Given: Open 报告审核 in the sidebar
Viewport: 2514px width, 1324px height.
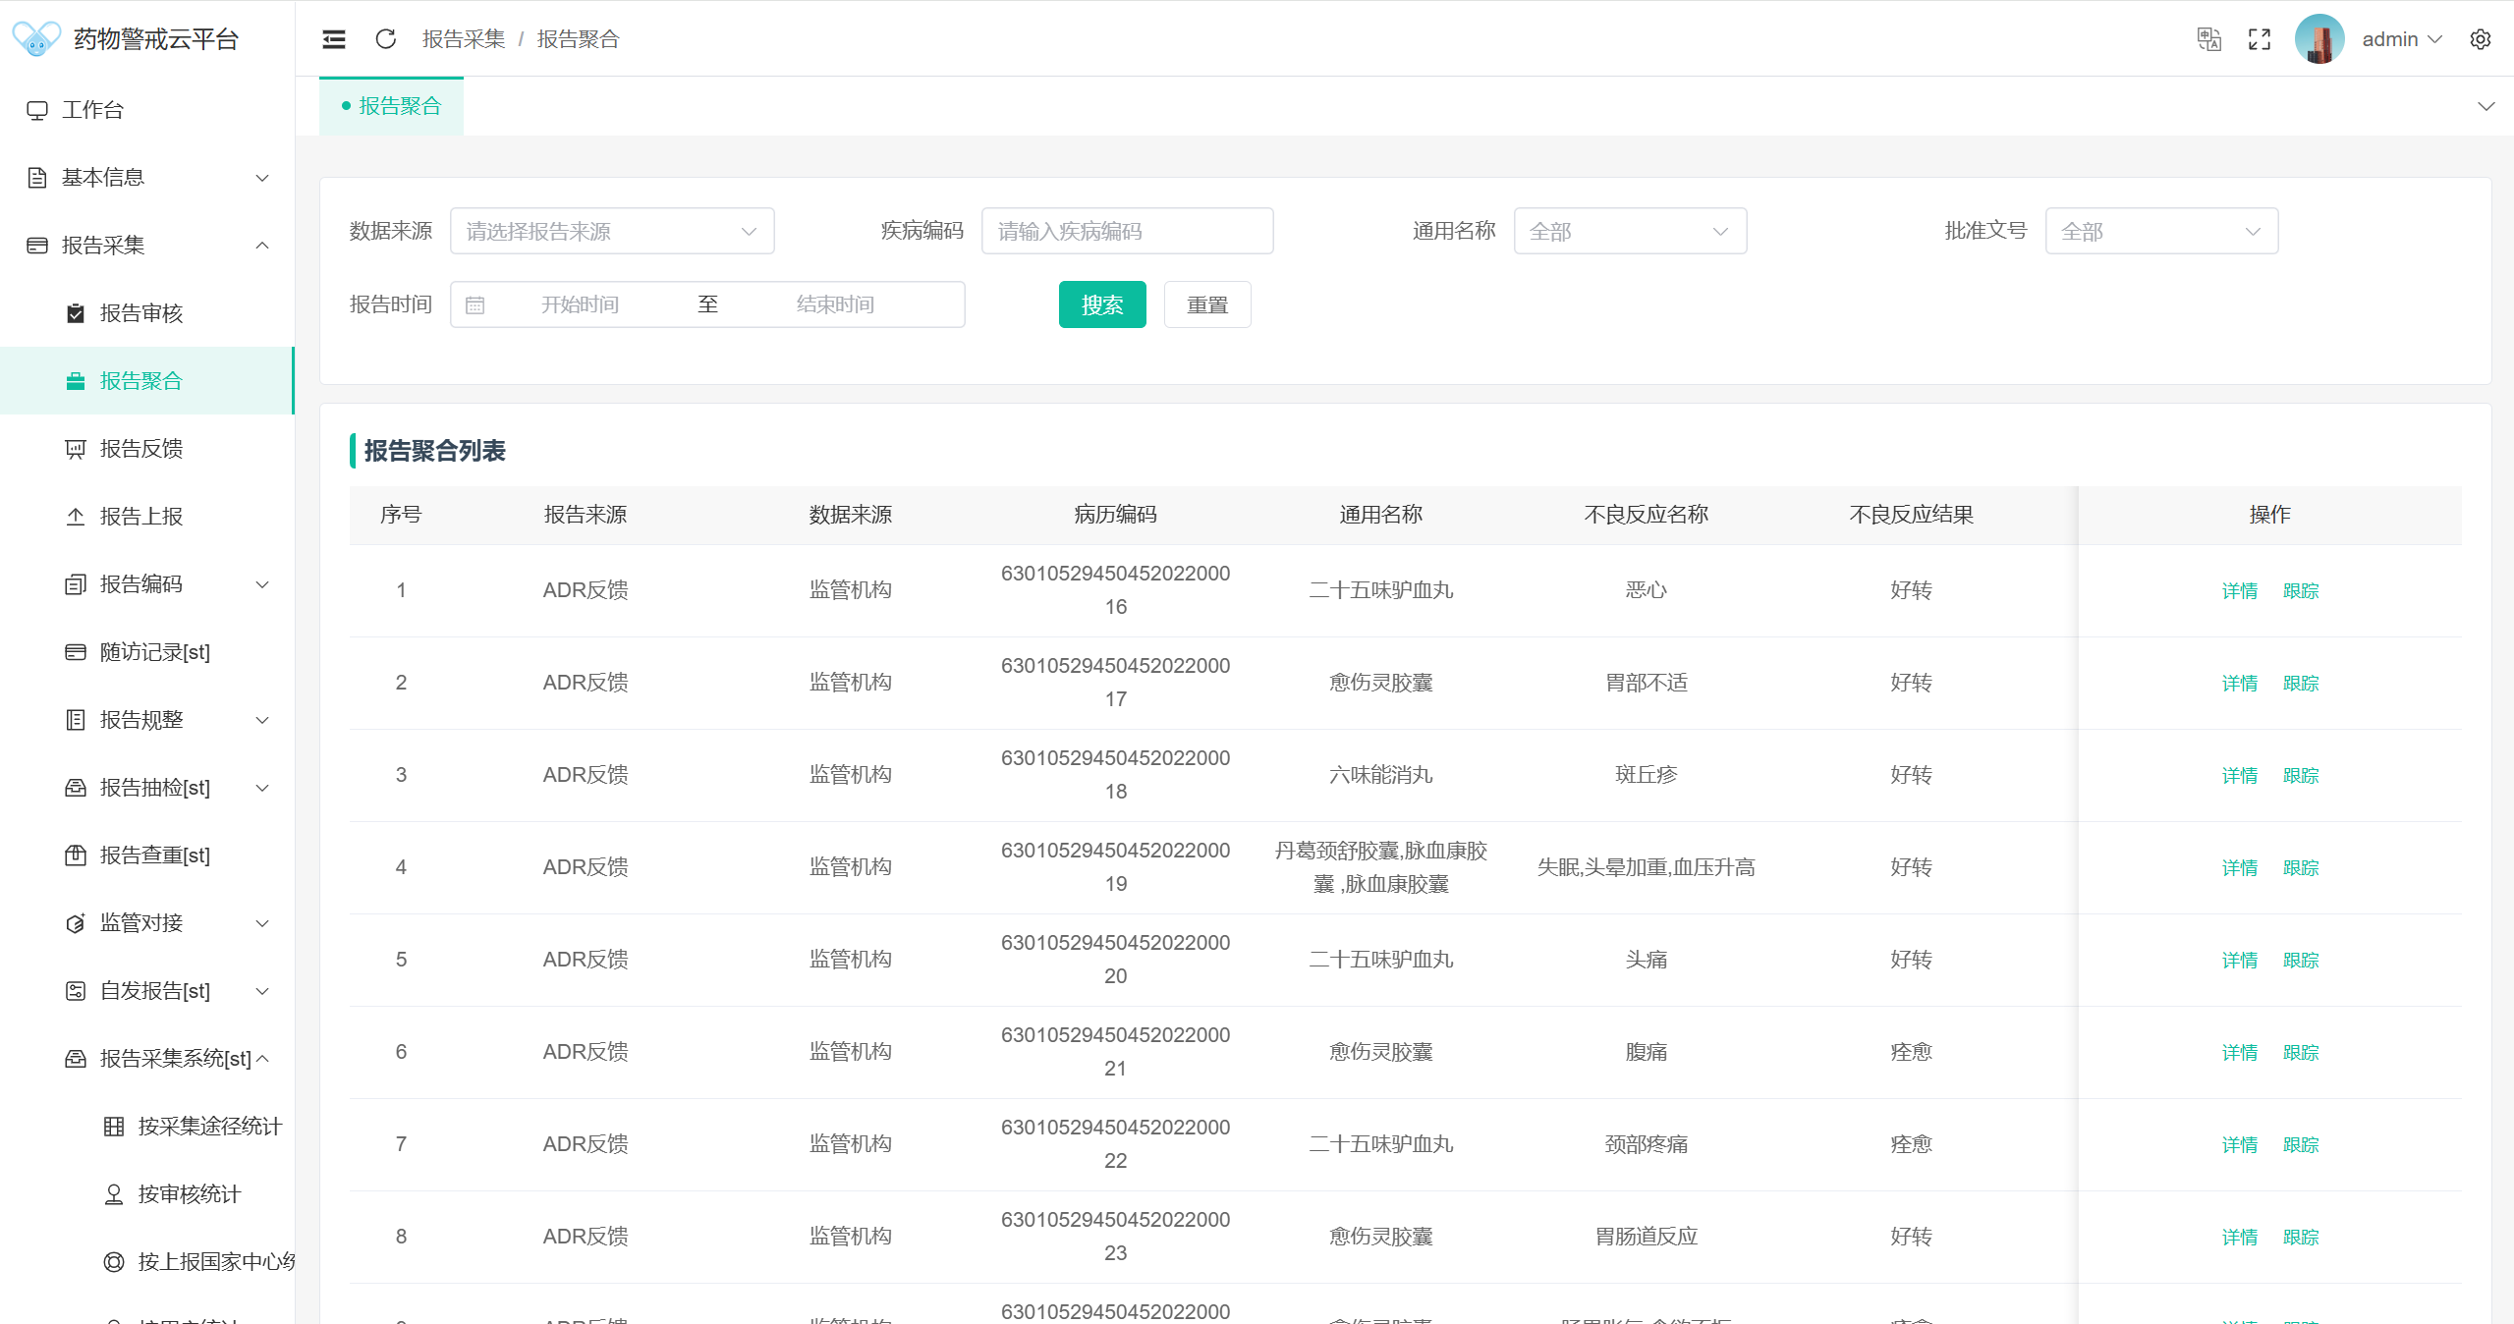Looking at the screenshot, I should click(x=141, y=313).
